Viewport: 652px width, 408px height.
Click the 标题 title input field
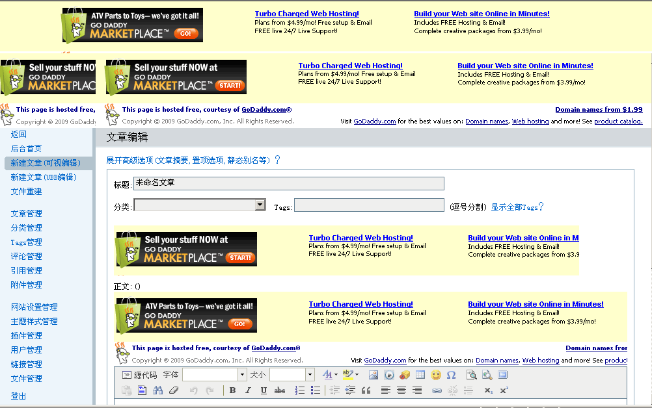point(289,184)
